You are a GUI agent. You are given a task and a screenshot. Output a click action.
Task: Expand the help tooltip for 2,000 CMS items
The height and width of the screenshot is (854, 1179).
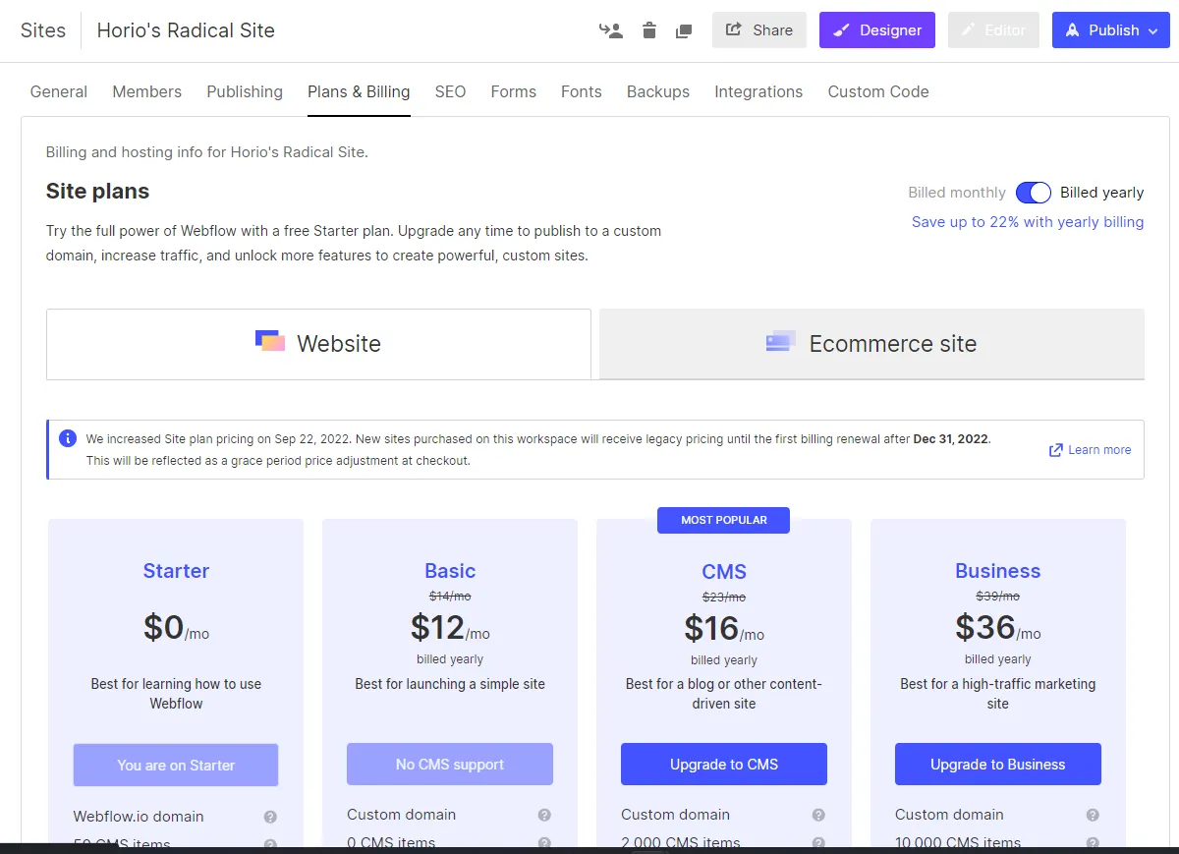(818, 842)
